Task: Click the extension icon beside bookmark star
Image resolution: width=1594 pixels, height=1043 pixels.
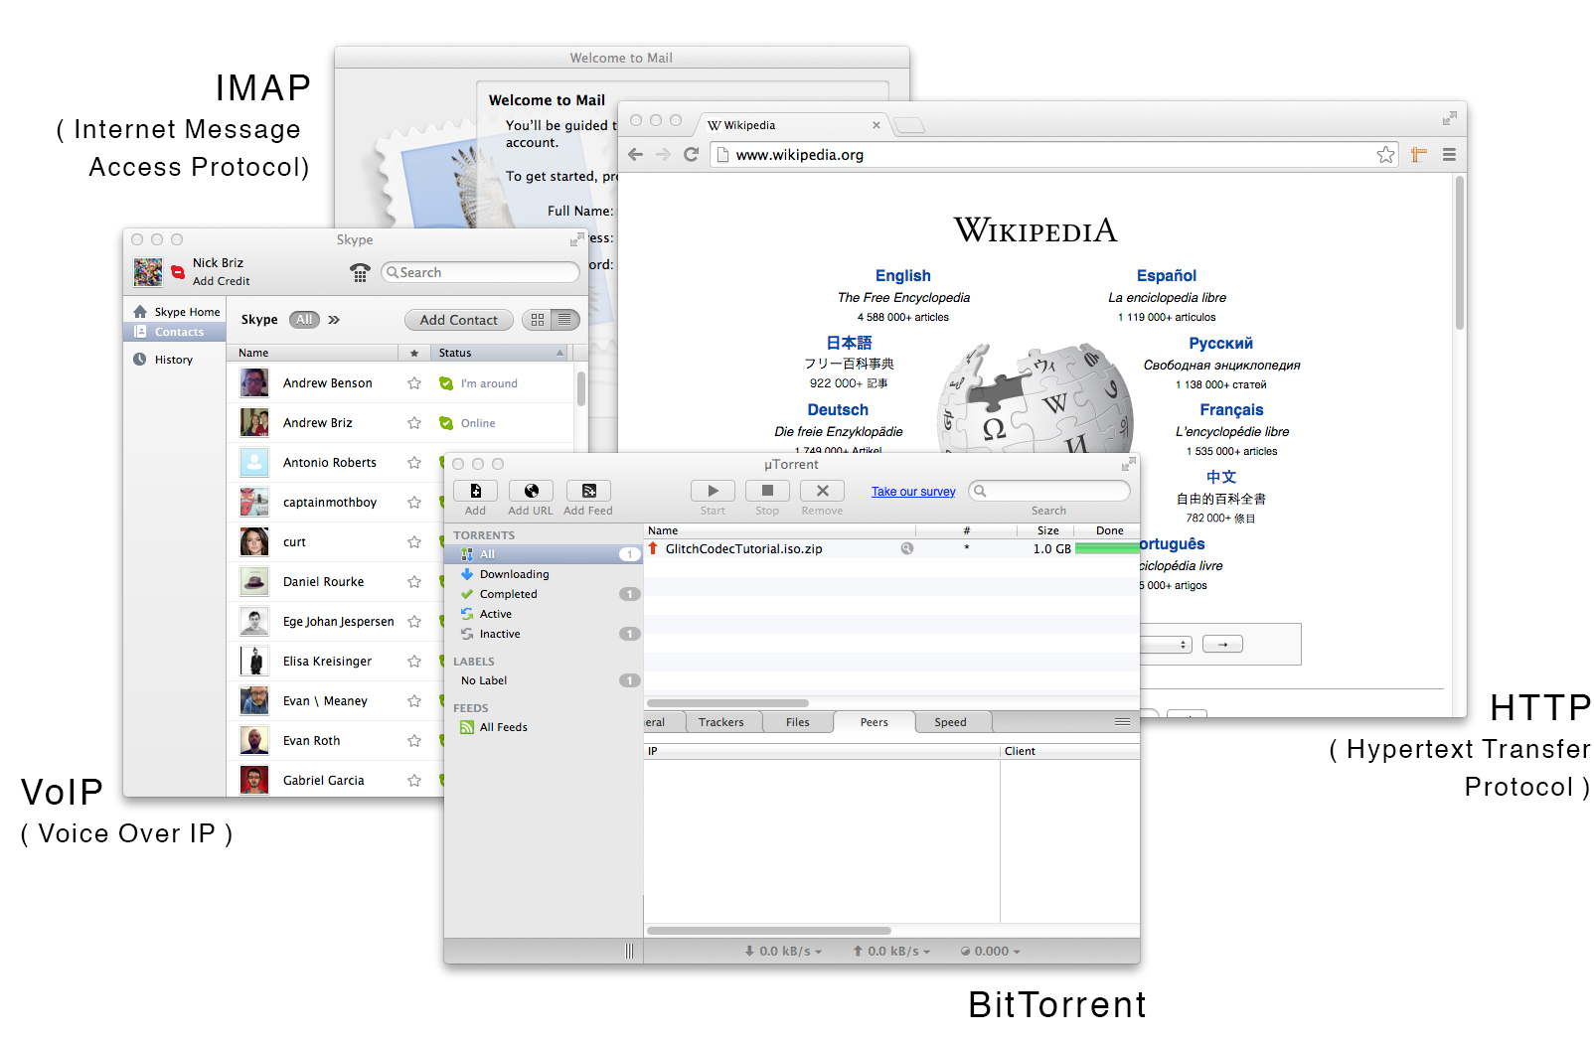Action: coord(1418,154)
